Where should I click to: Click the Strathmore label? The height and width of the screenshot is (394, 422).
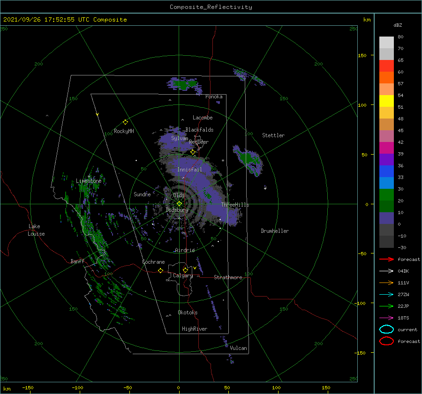[x=228, y=277]
